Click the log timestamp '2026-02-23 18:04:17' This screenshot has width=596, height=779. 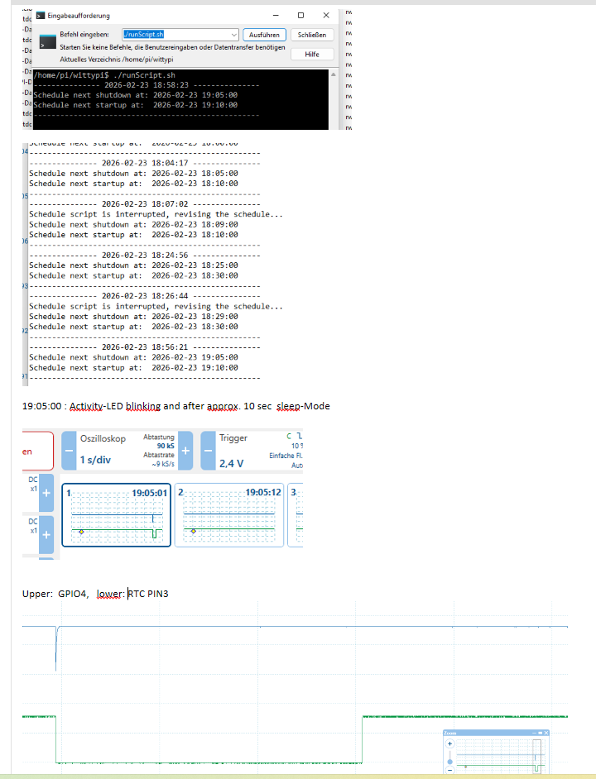point(145,163)
